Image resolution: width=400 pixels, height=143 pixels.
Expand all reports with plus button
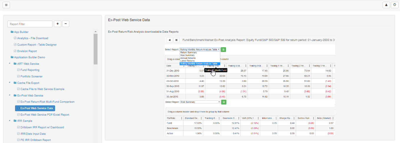click(x=57, y=24)
